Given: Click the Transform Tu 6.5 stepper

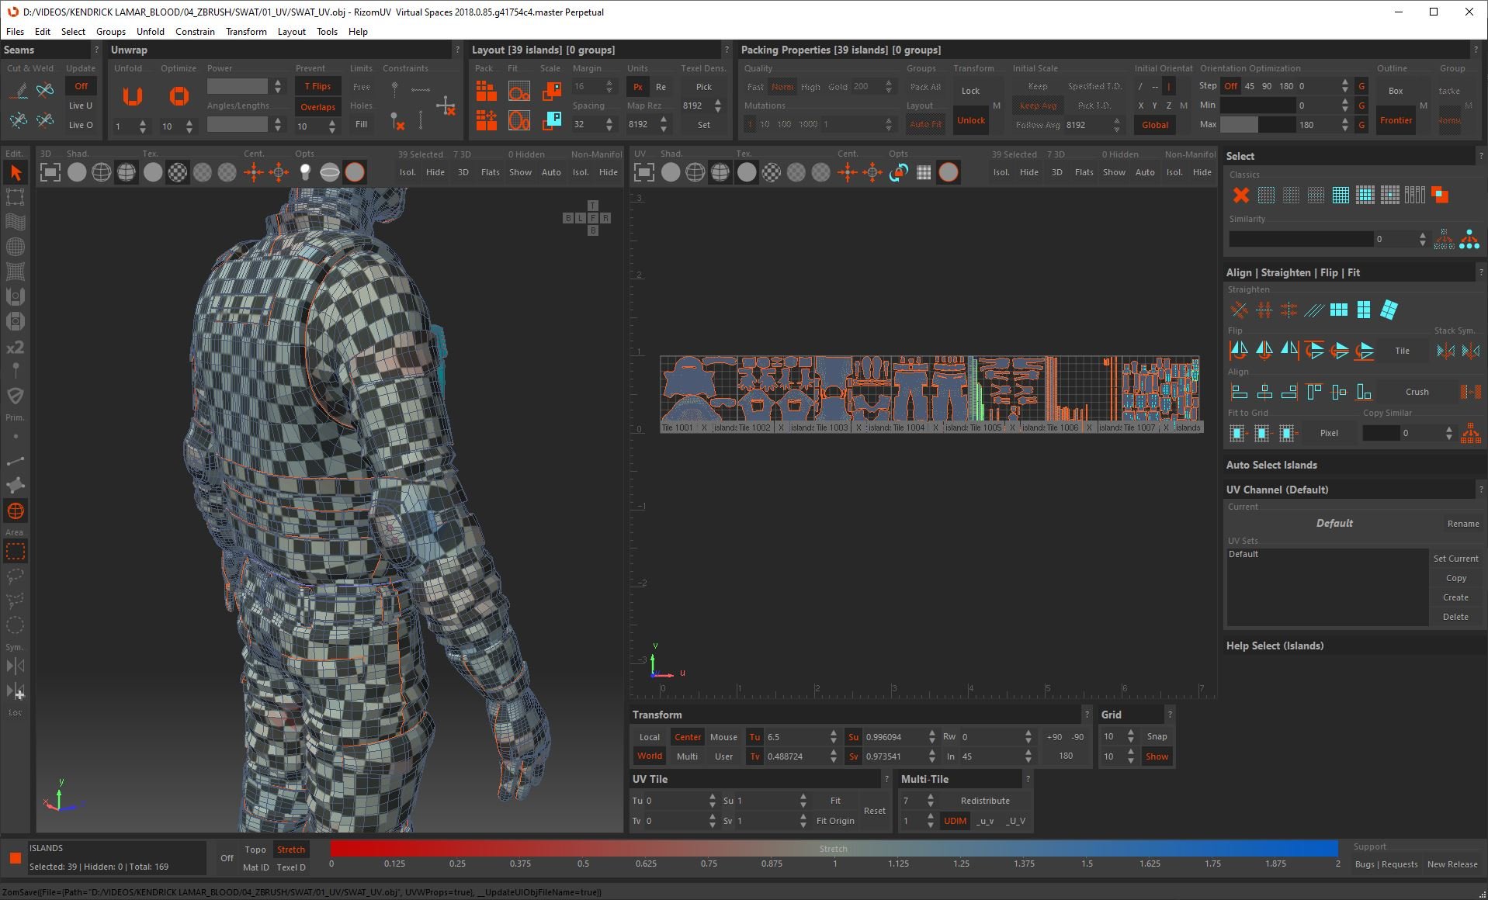Looking at the screenshot, I should click(834, 737).
